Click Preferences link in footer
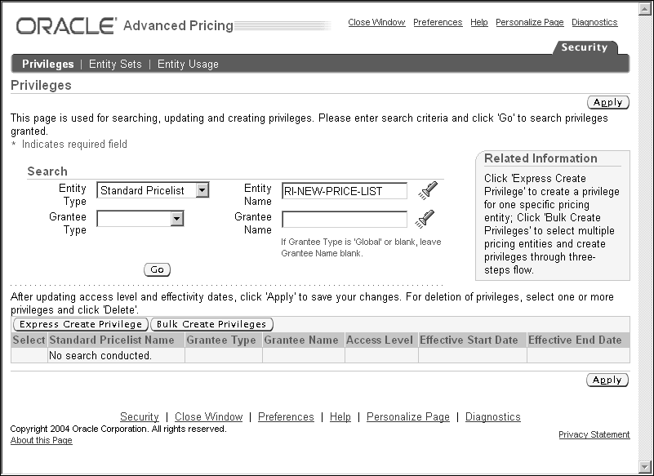This screenshot has width=654, height=476. (x=286, y=416)
